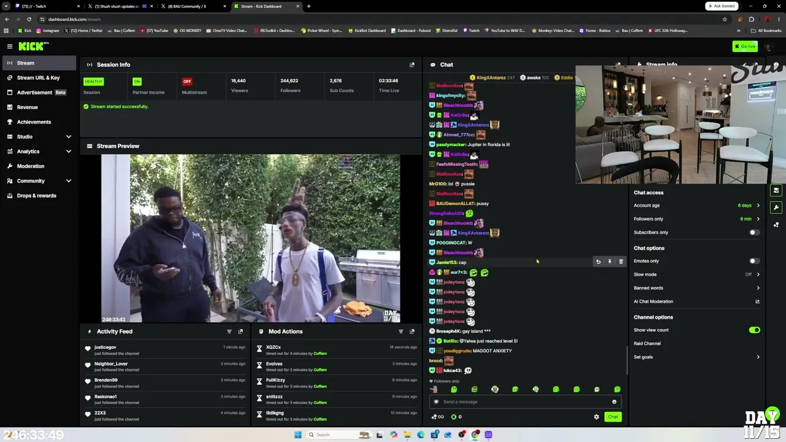
Task: Click Raid Channel option
Action: click(x=647, y=344)
